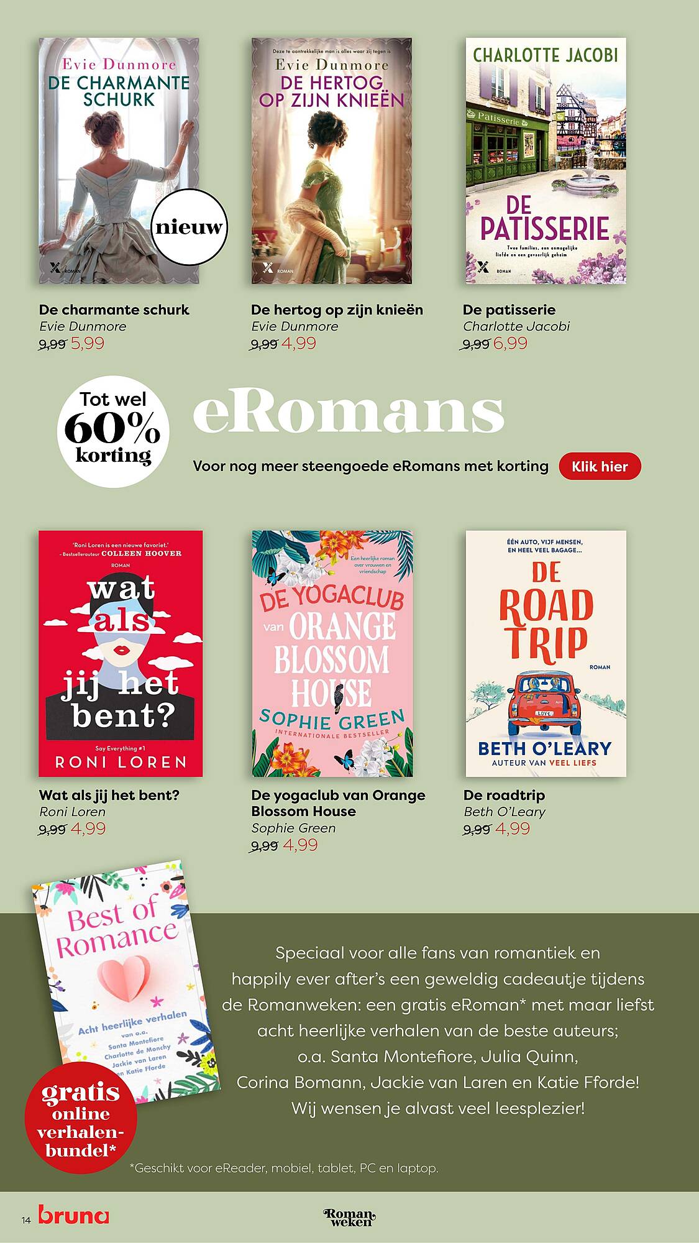Select the Yogaclub Orange Blossom House cover

click(x=332, y=653)
